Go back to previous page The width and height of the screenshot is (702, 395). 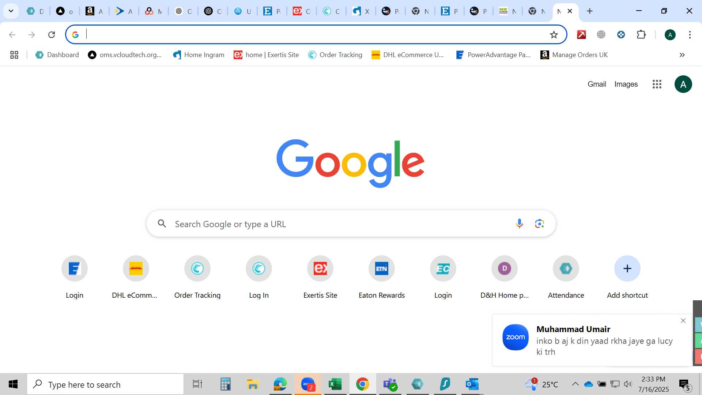pyautogui.click(x=12, y=35)
